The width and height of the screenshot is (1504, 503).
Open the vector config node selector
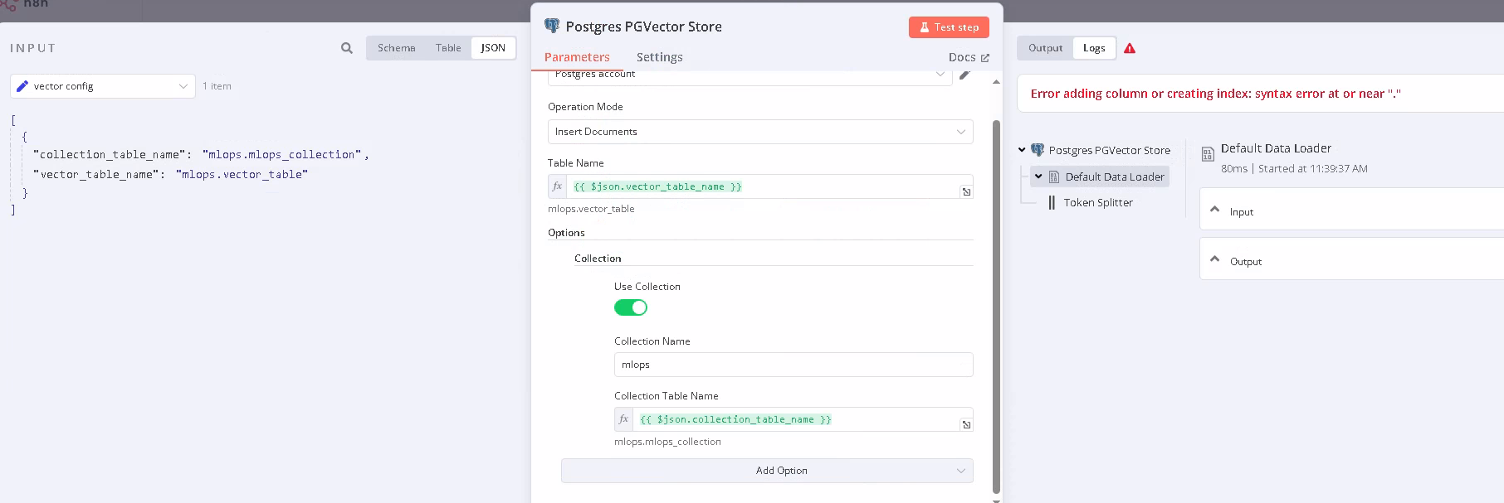[103, 86]
